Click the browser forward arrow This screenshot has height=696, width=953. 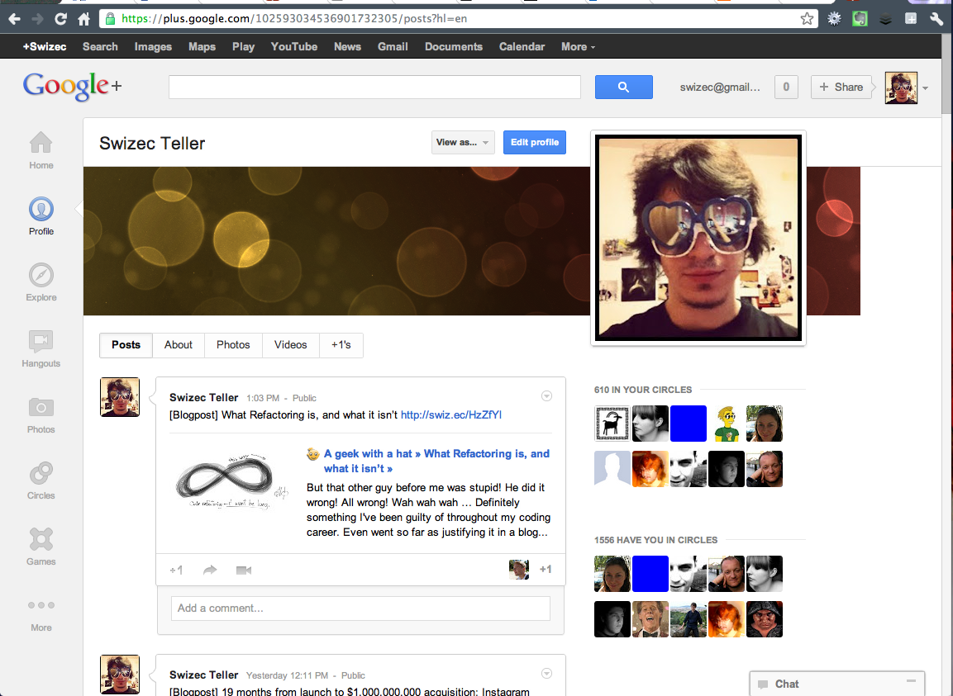(x=38, y=19)
